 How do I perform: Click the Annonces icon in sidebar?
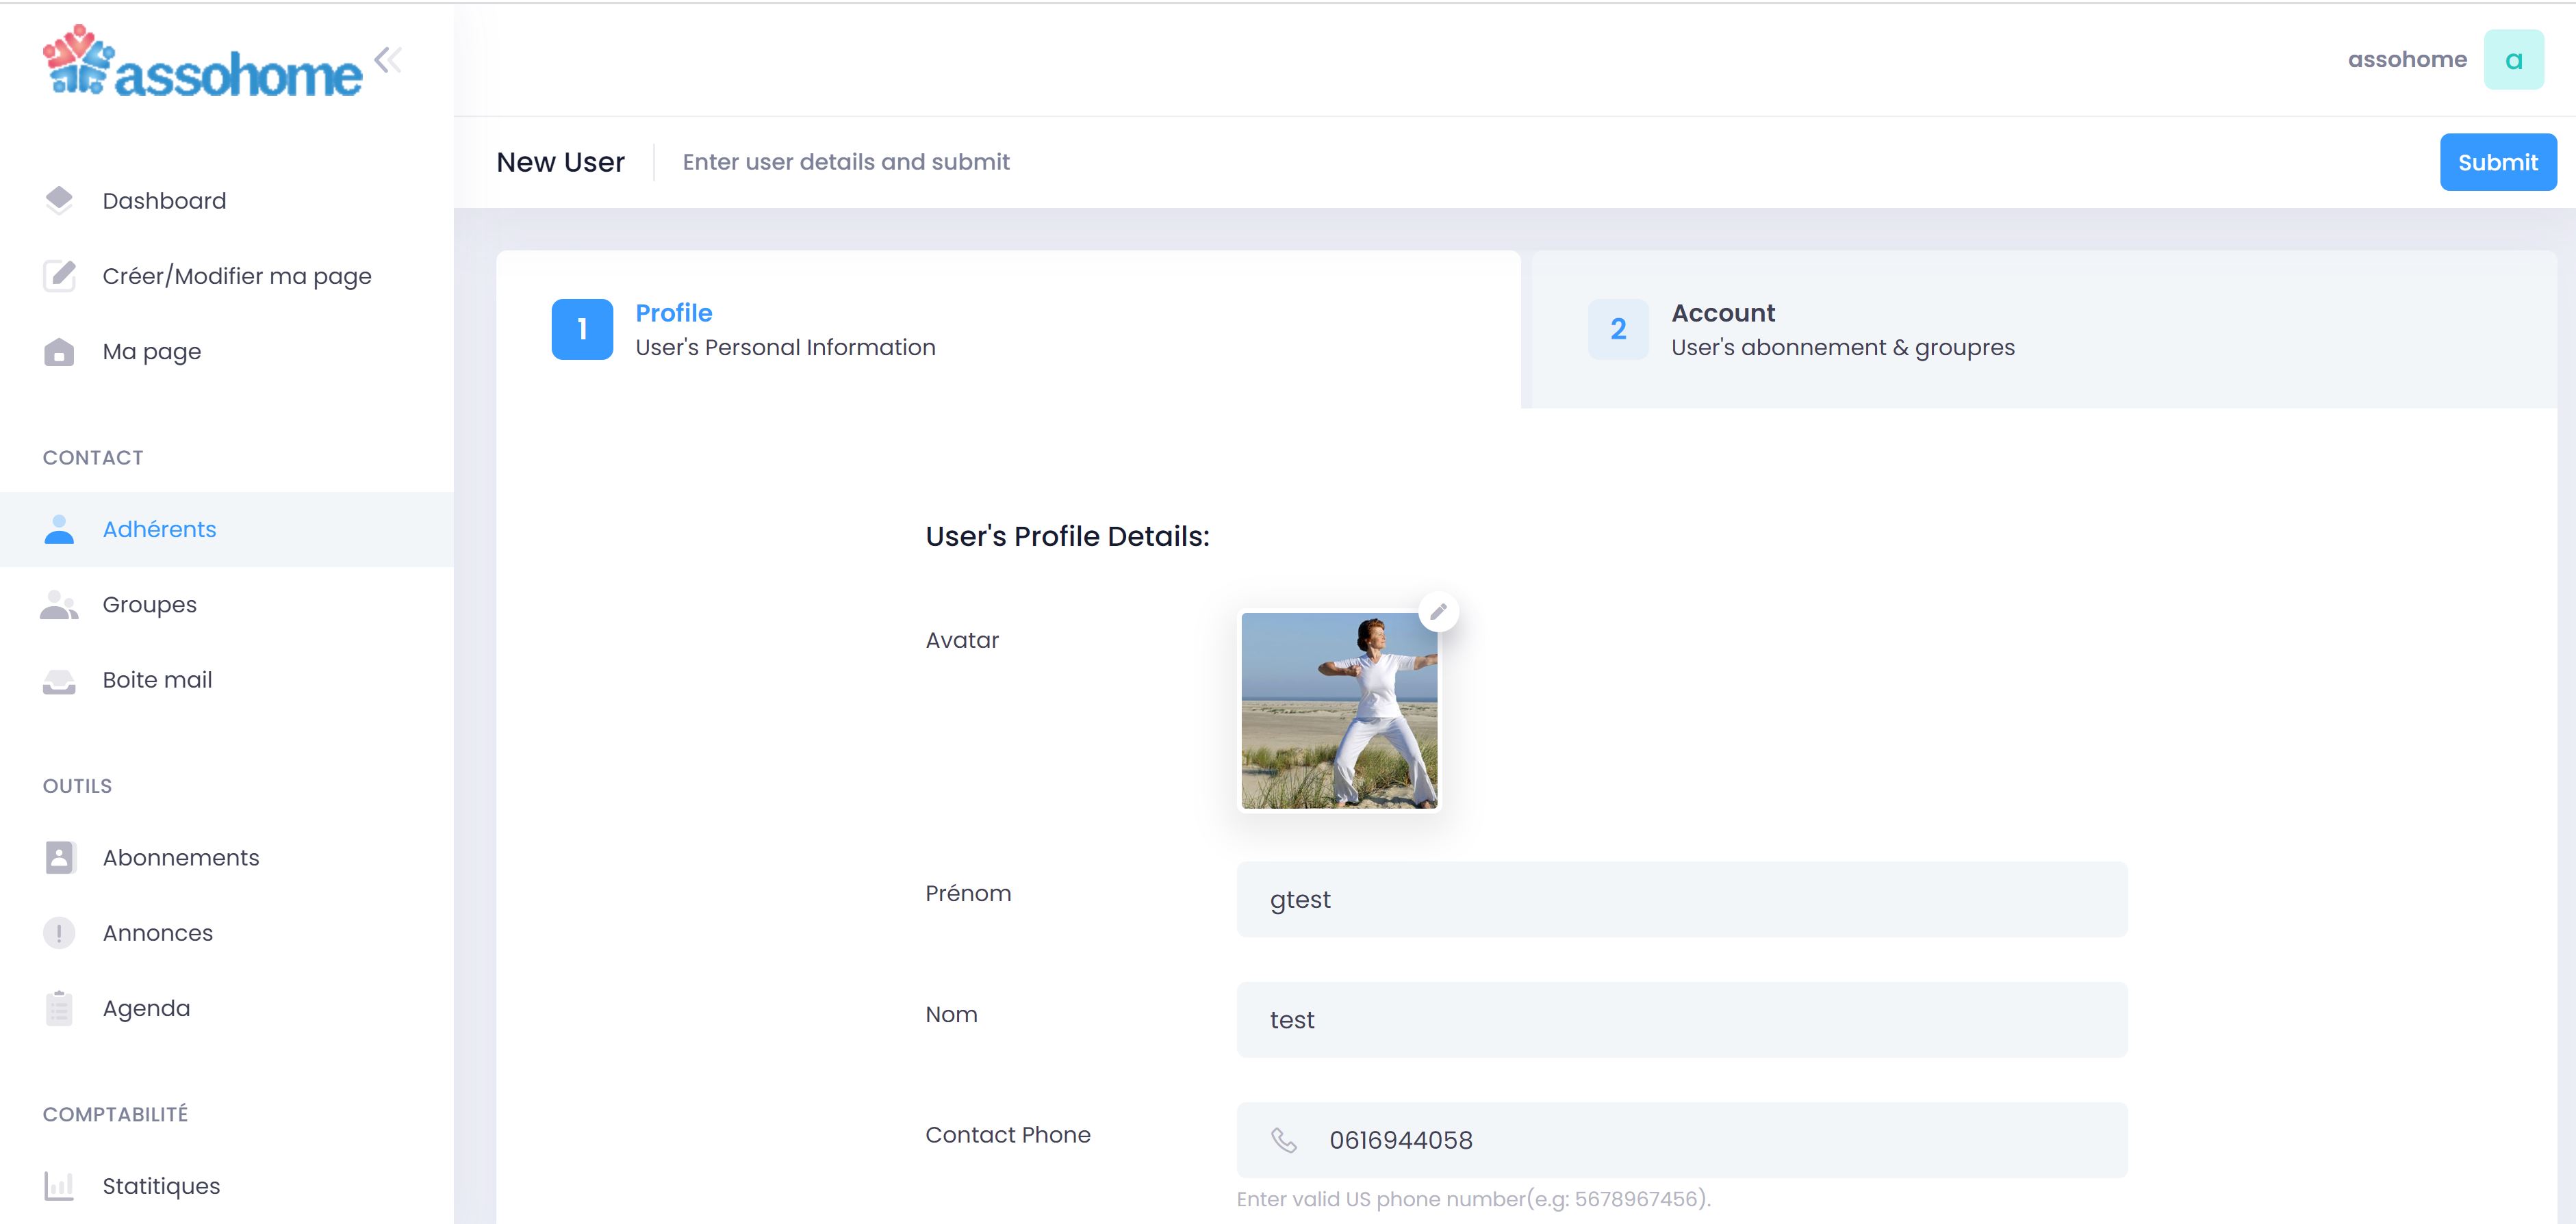[59, 932]
